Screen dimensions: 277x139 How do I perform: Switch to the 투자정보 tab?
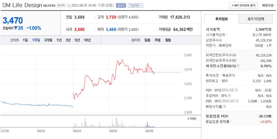(221, 19)
